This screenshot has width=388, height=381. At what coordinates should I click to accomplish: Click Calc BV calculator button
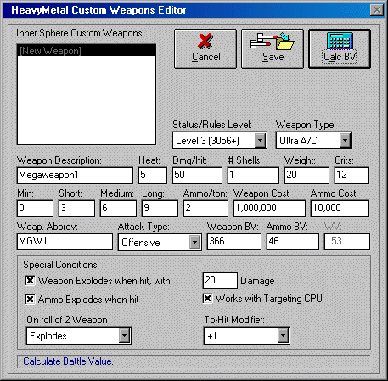[340, 48]
